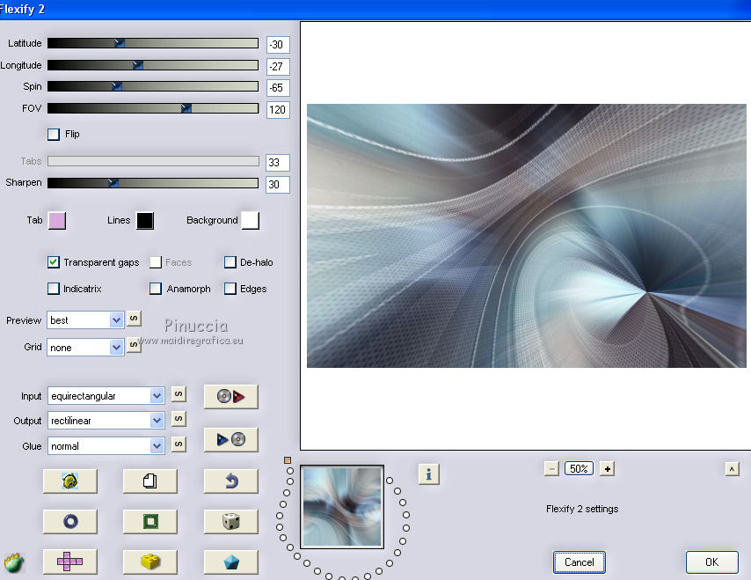
Task: Click the Longitude slider handle
Action: [x=137, y=65]
